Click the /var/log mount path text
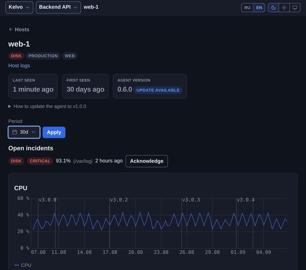Viewport: 306px width, 270px height. 83,161
